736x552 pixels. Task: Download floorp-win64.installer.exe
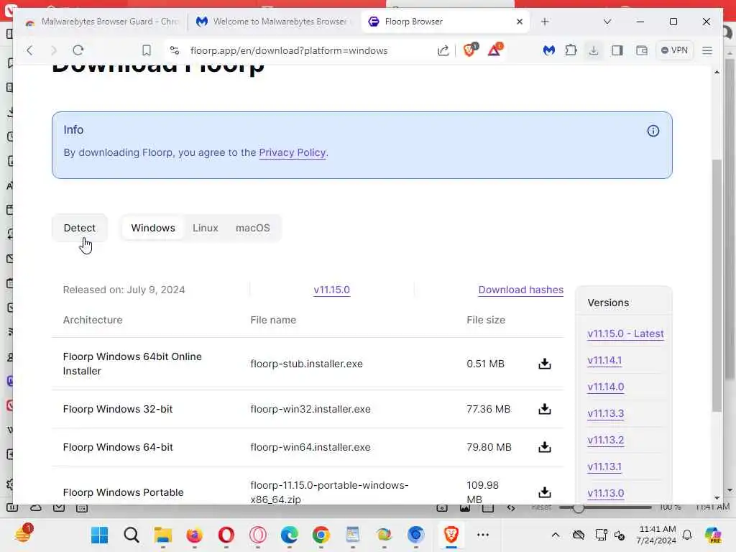pyautogui.click(x=545, y=447)
